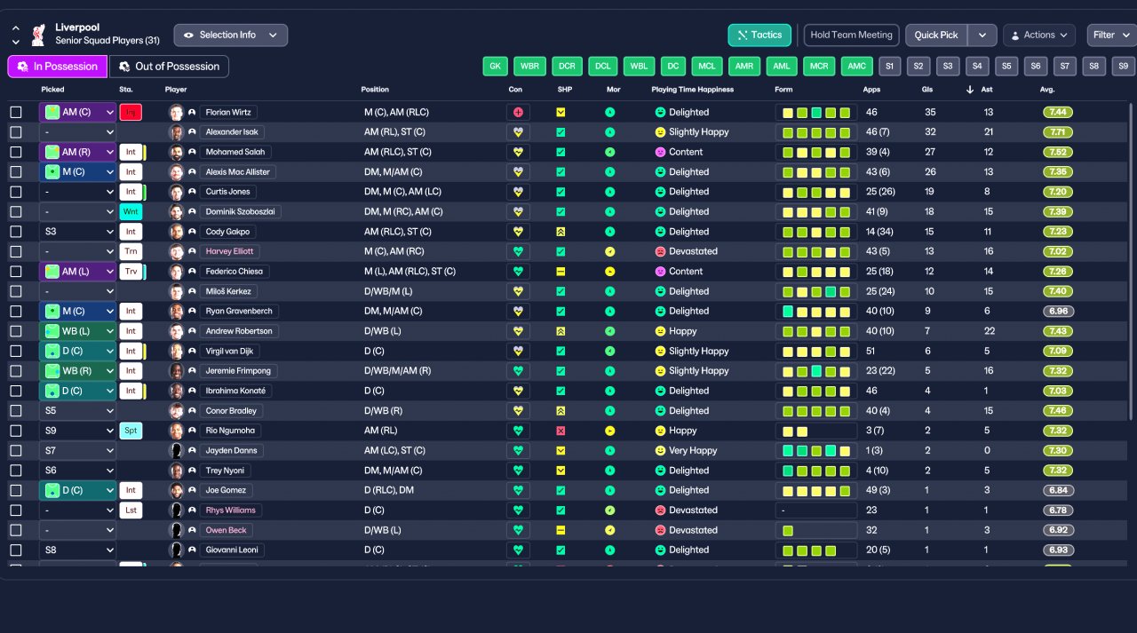
Task: Open Alexander Isak's empty picked dropdown
Action: tap(78, 132)
